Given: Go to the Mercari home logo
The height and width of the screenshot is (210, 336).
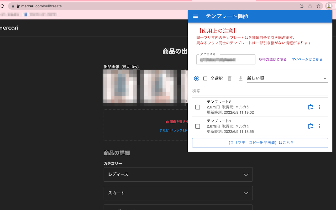Looking at the screenshot, I should 9,28.
